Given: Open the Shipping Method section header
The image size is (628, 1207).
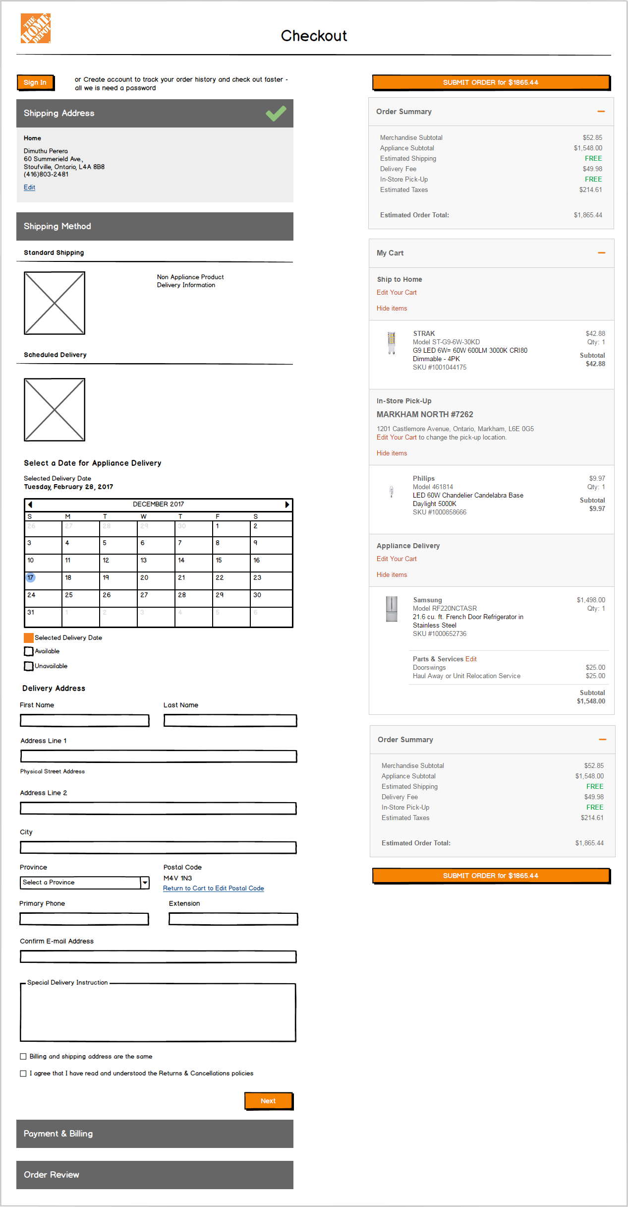Looking at the screenshot, I should click(x=155, y=227).
